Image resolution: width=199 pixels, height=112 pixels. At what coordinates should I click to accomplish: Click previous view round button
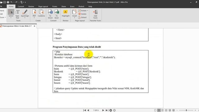[111, 110]
